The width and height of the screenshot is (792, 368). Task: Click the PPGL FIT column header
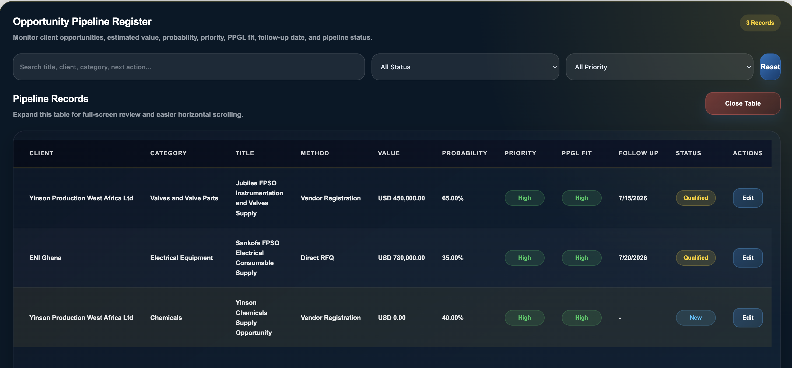[577, 153]
